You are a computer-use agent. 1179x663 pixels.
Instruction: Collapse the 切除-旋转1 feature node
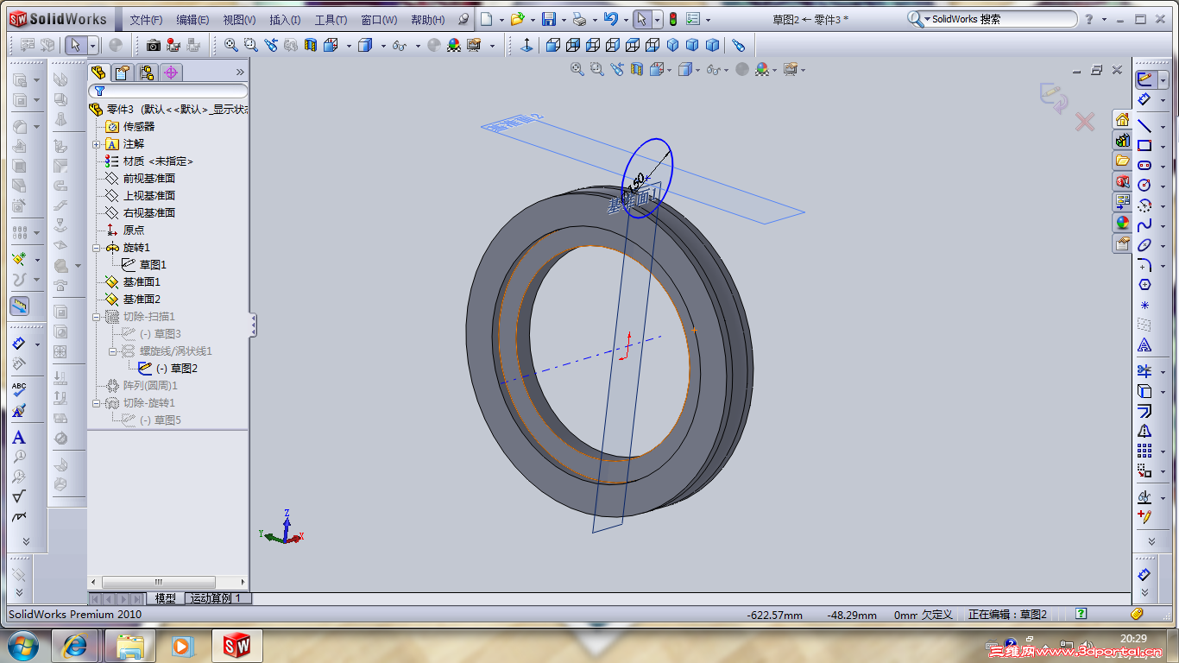click(97, 403)
